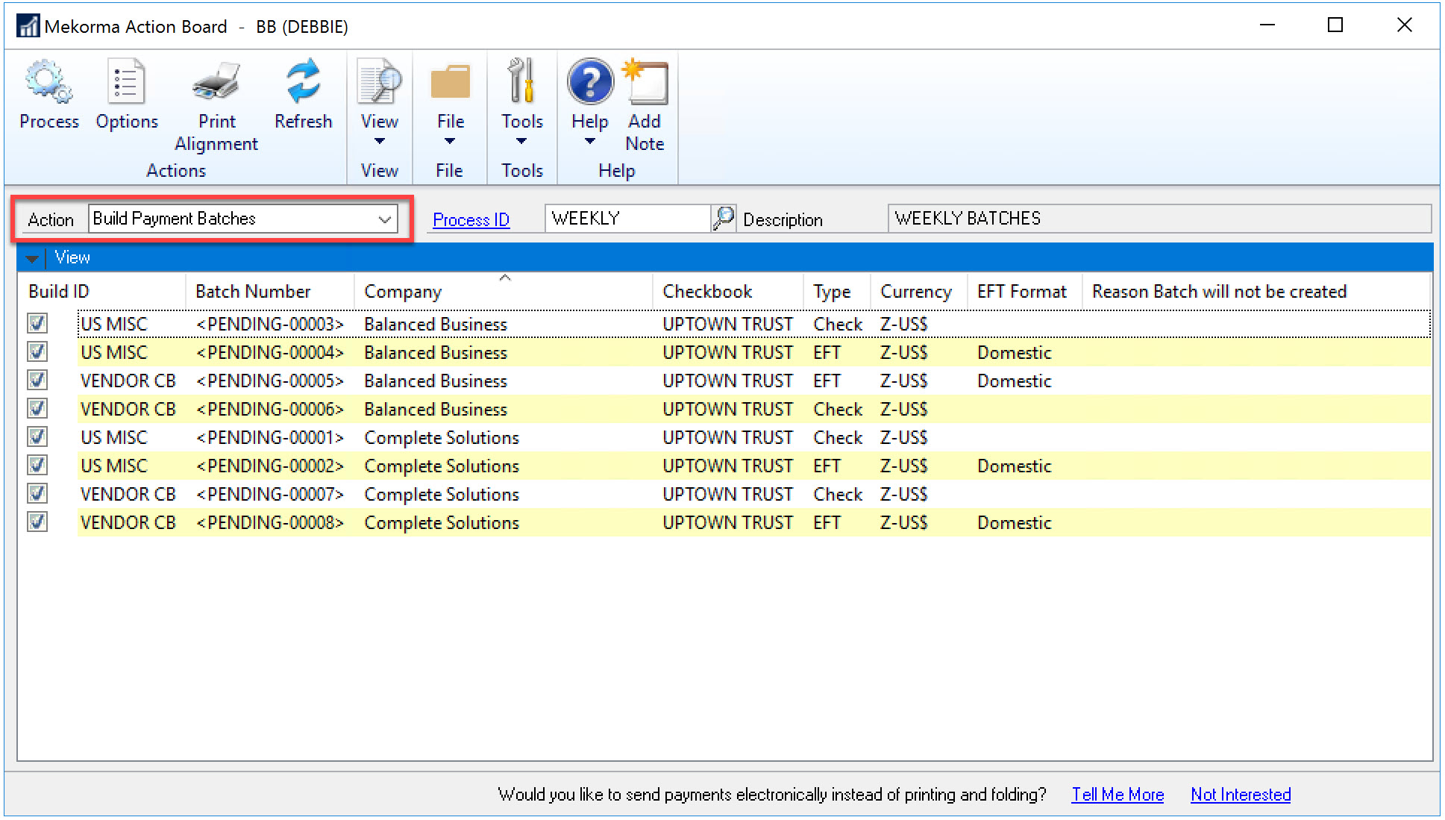Uncheck the PENDING-00005 batch row checkbox
Viewport: 1445px width, 820px height.
[x=37, y=380]
